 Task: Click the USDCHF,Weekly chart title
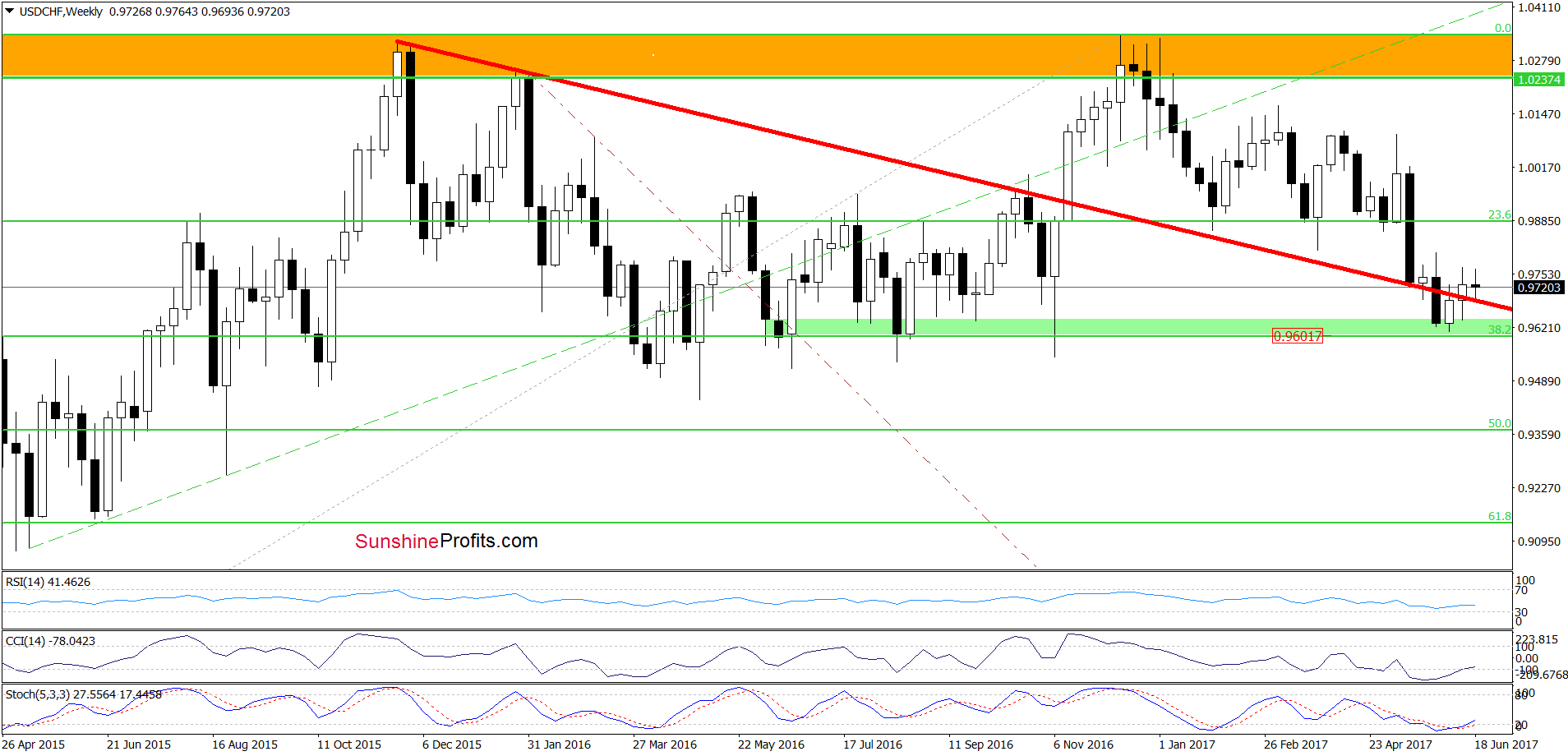61,12
